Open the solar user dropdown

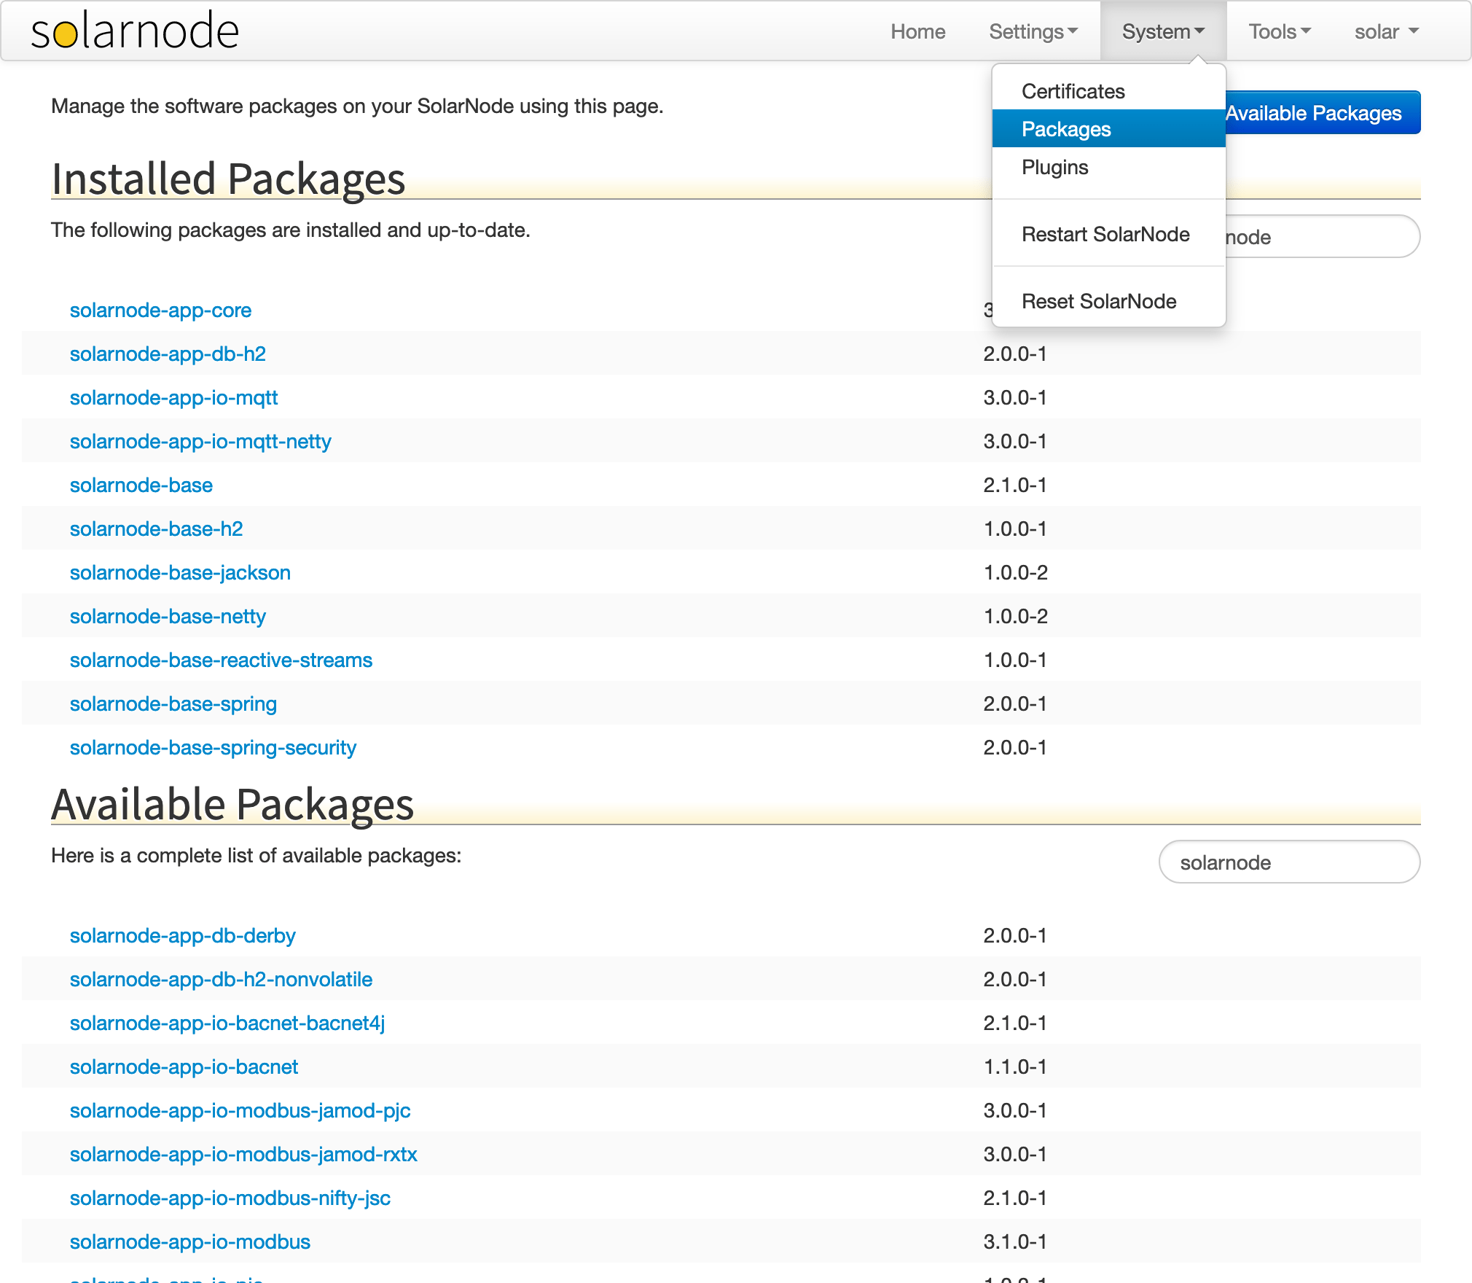click(1387, 31)
